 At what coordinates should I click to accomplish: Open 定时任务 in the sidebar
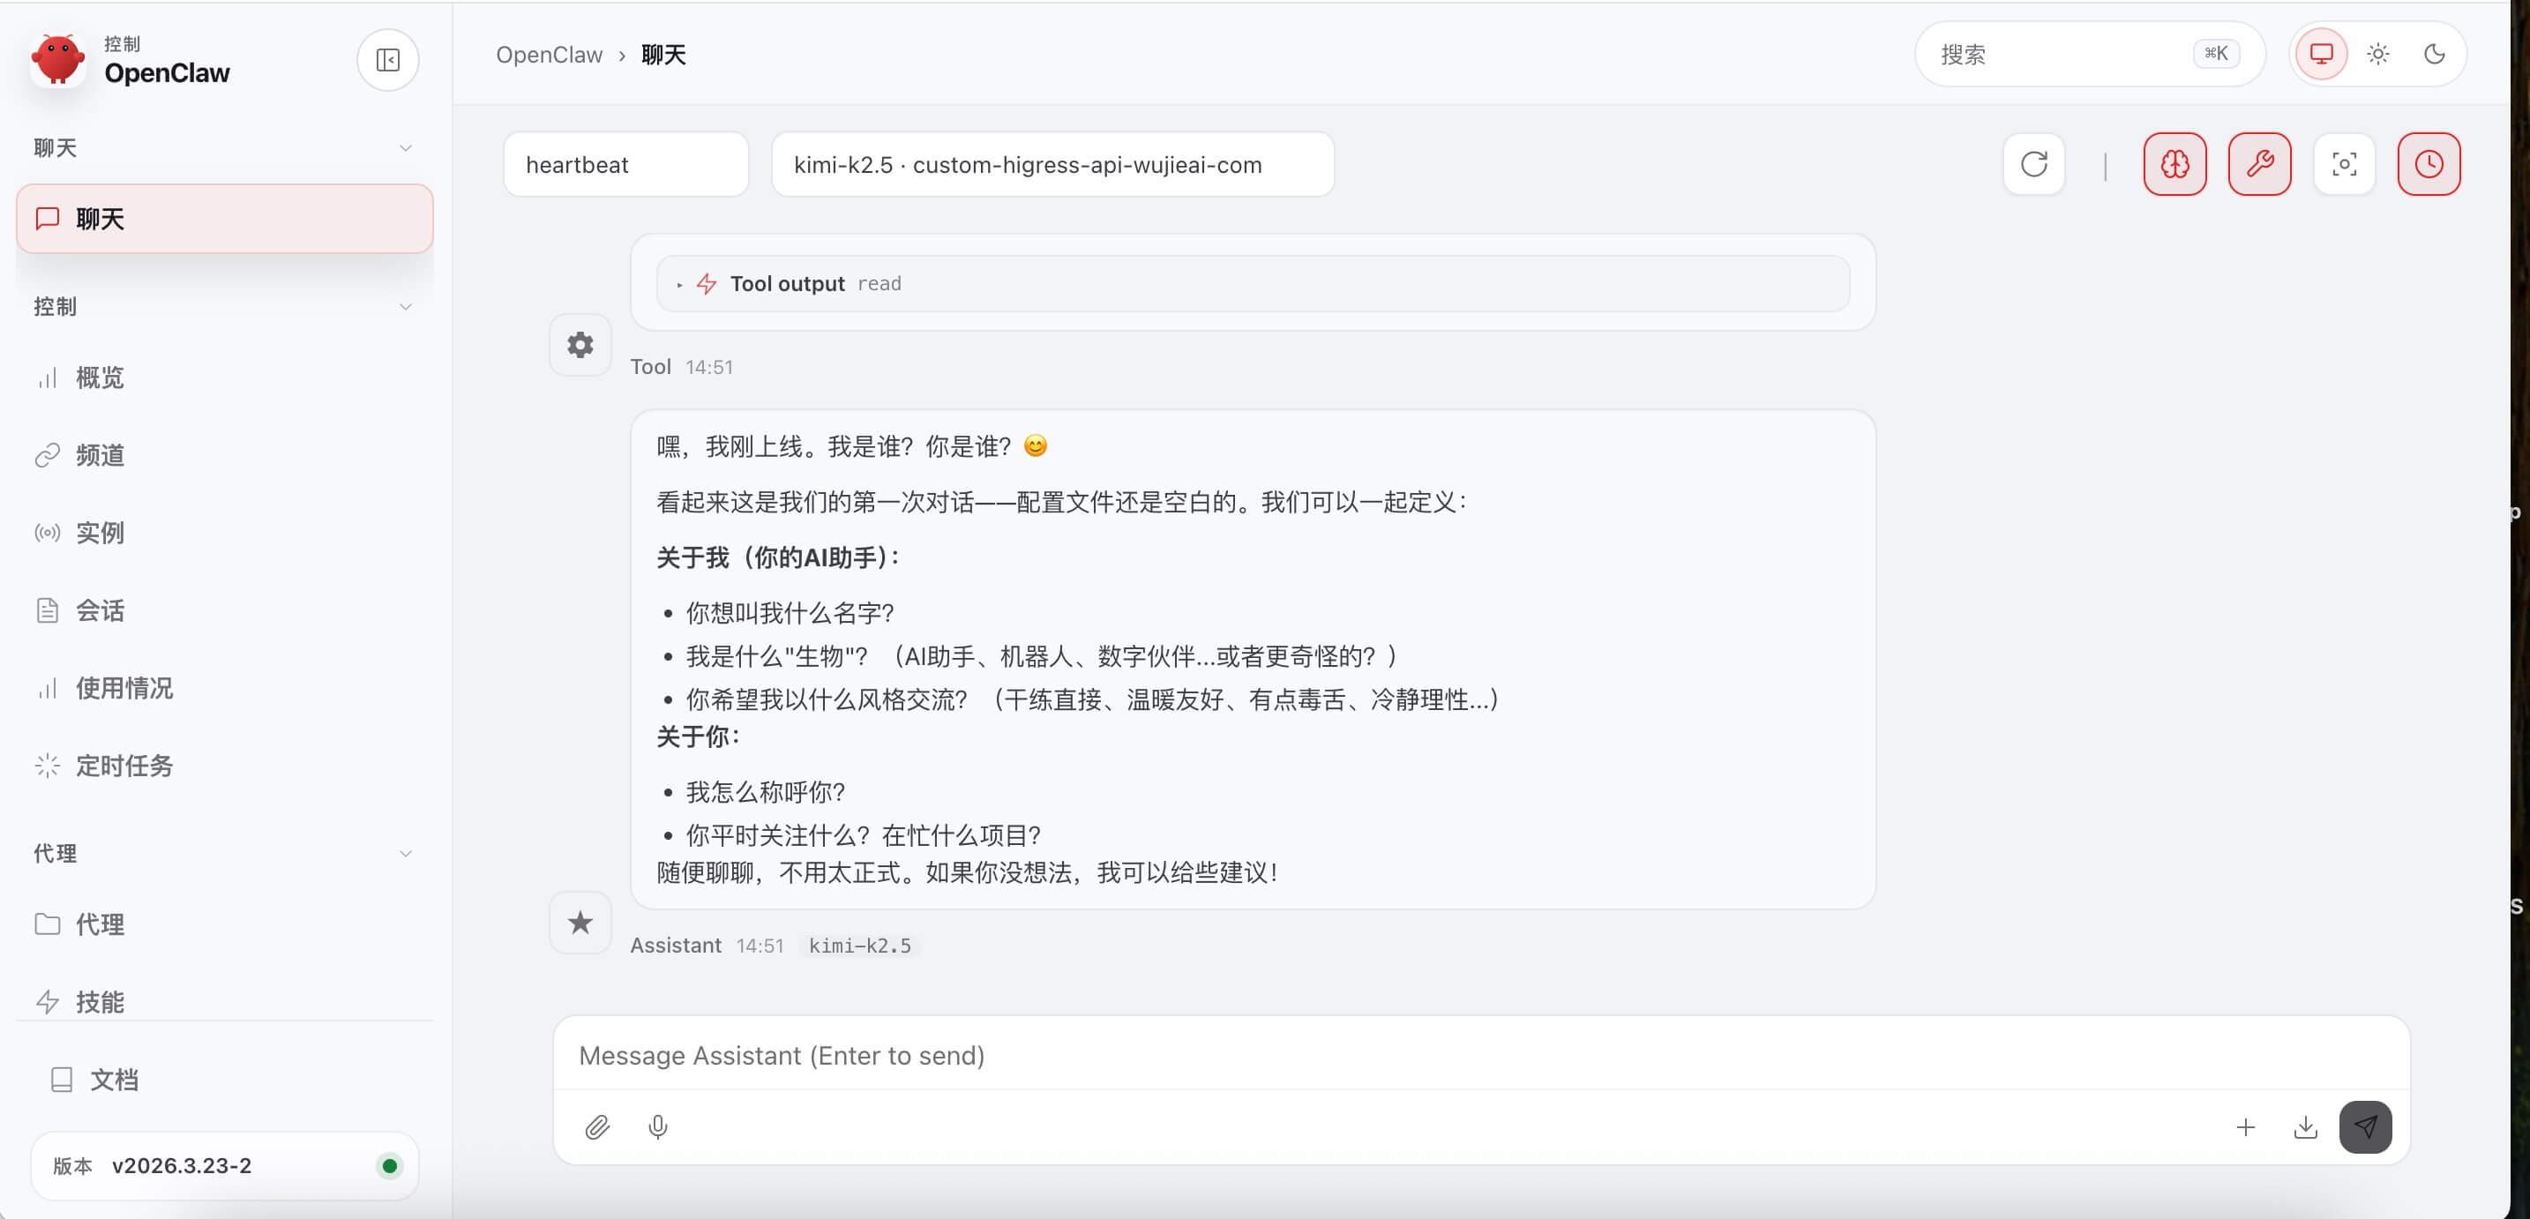click(124, 766)
